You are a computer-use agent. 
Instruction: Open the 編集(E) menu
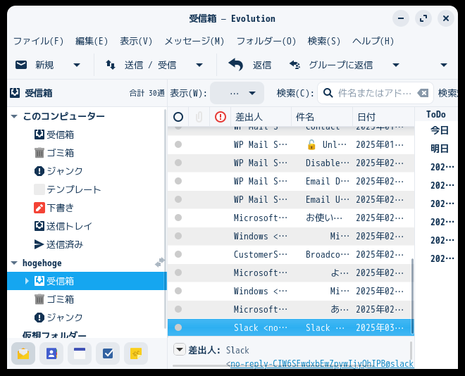[92, 41]
